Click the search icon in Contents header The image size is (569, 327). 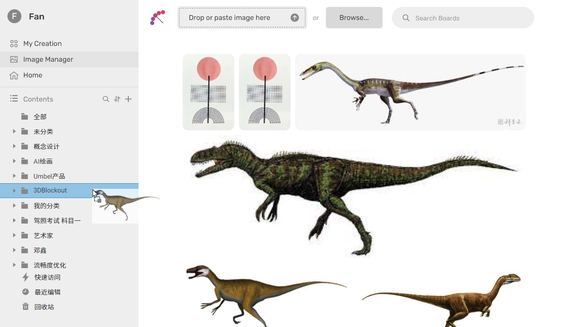pyautogui.click(x=106, y=99)
